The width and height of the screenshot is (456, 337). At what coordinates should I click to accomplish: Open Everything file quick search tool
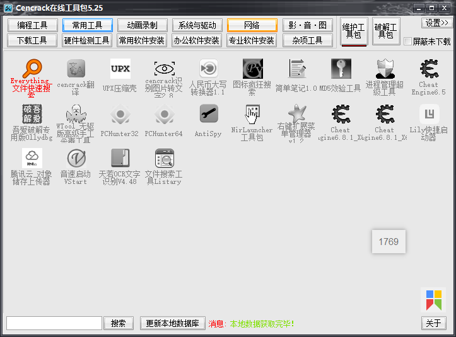click(32, 69)
